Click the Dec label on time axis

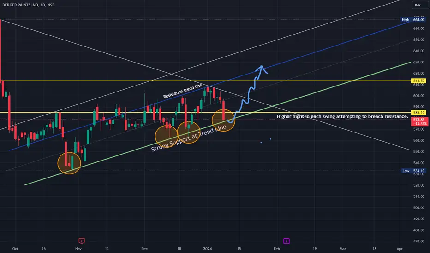tap(144, 249)
